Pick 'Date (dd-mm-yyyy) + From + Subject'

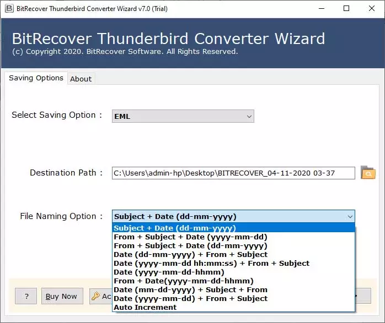tap(190, 255)
